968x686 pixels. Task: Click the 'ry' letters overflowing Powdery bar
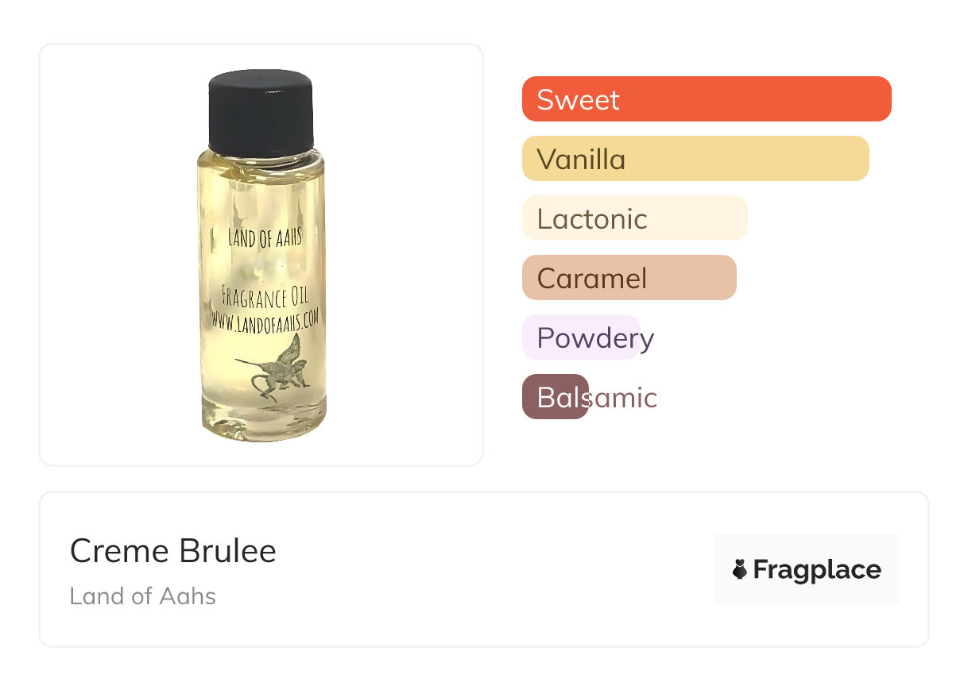pos(647,339)
